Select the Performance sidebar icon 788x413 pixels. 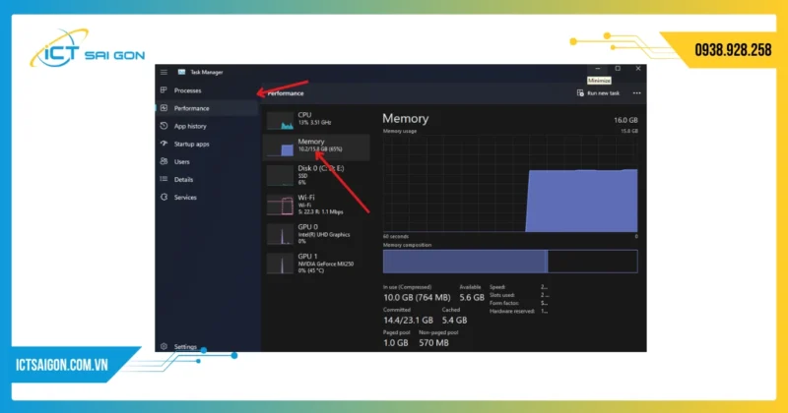point(164,108)
